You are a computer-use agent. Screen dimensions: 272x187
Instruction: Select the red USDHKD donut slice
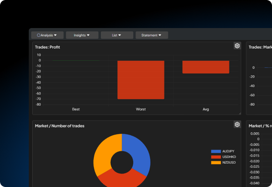122,180
